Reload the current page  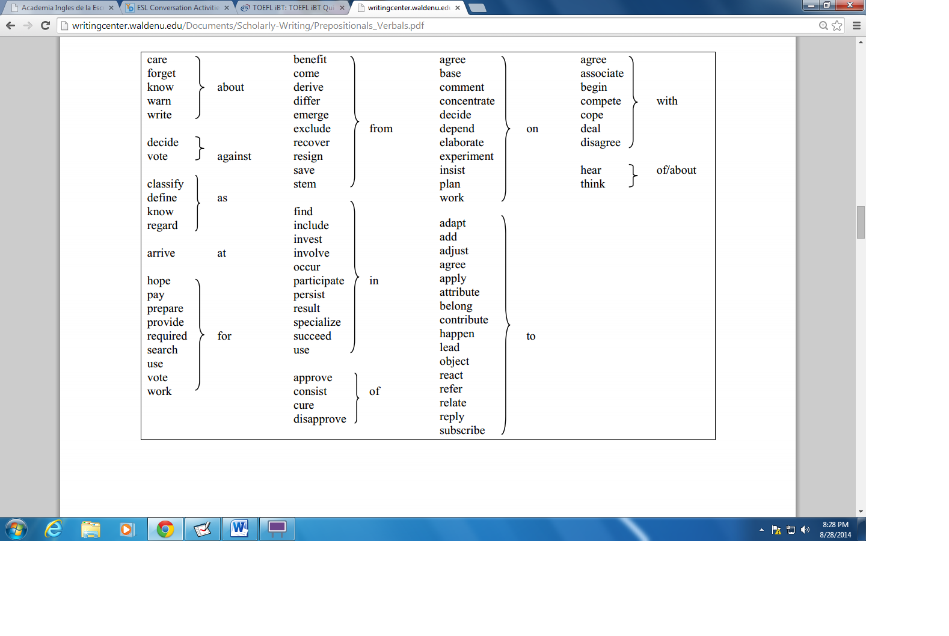(x=45, y=25)
